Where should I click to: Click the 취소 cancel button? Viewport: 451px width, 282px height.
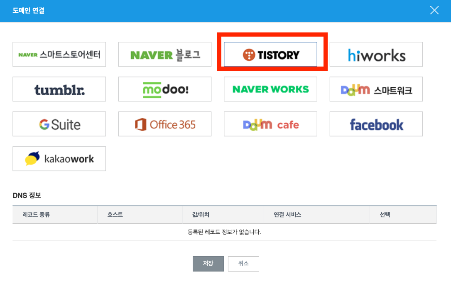[x=243, y=264]
